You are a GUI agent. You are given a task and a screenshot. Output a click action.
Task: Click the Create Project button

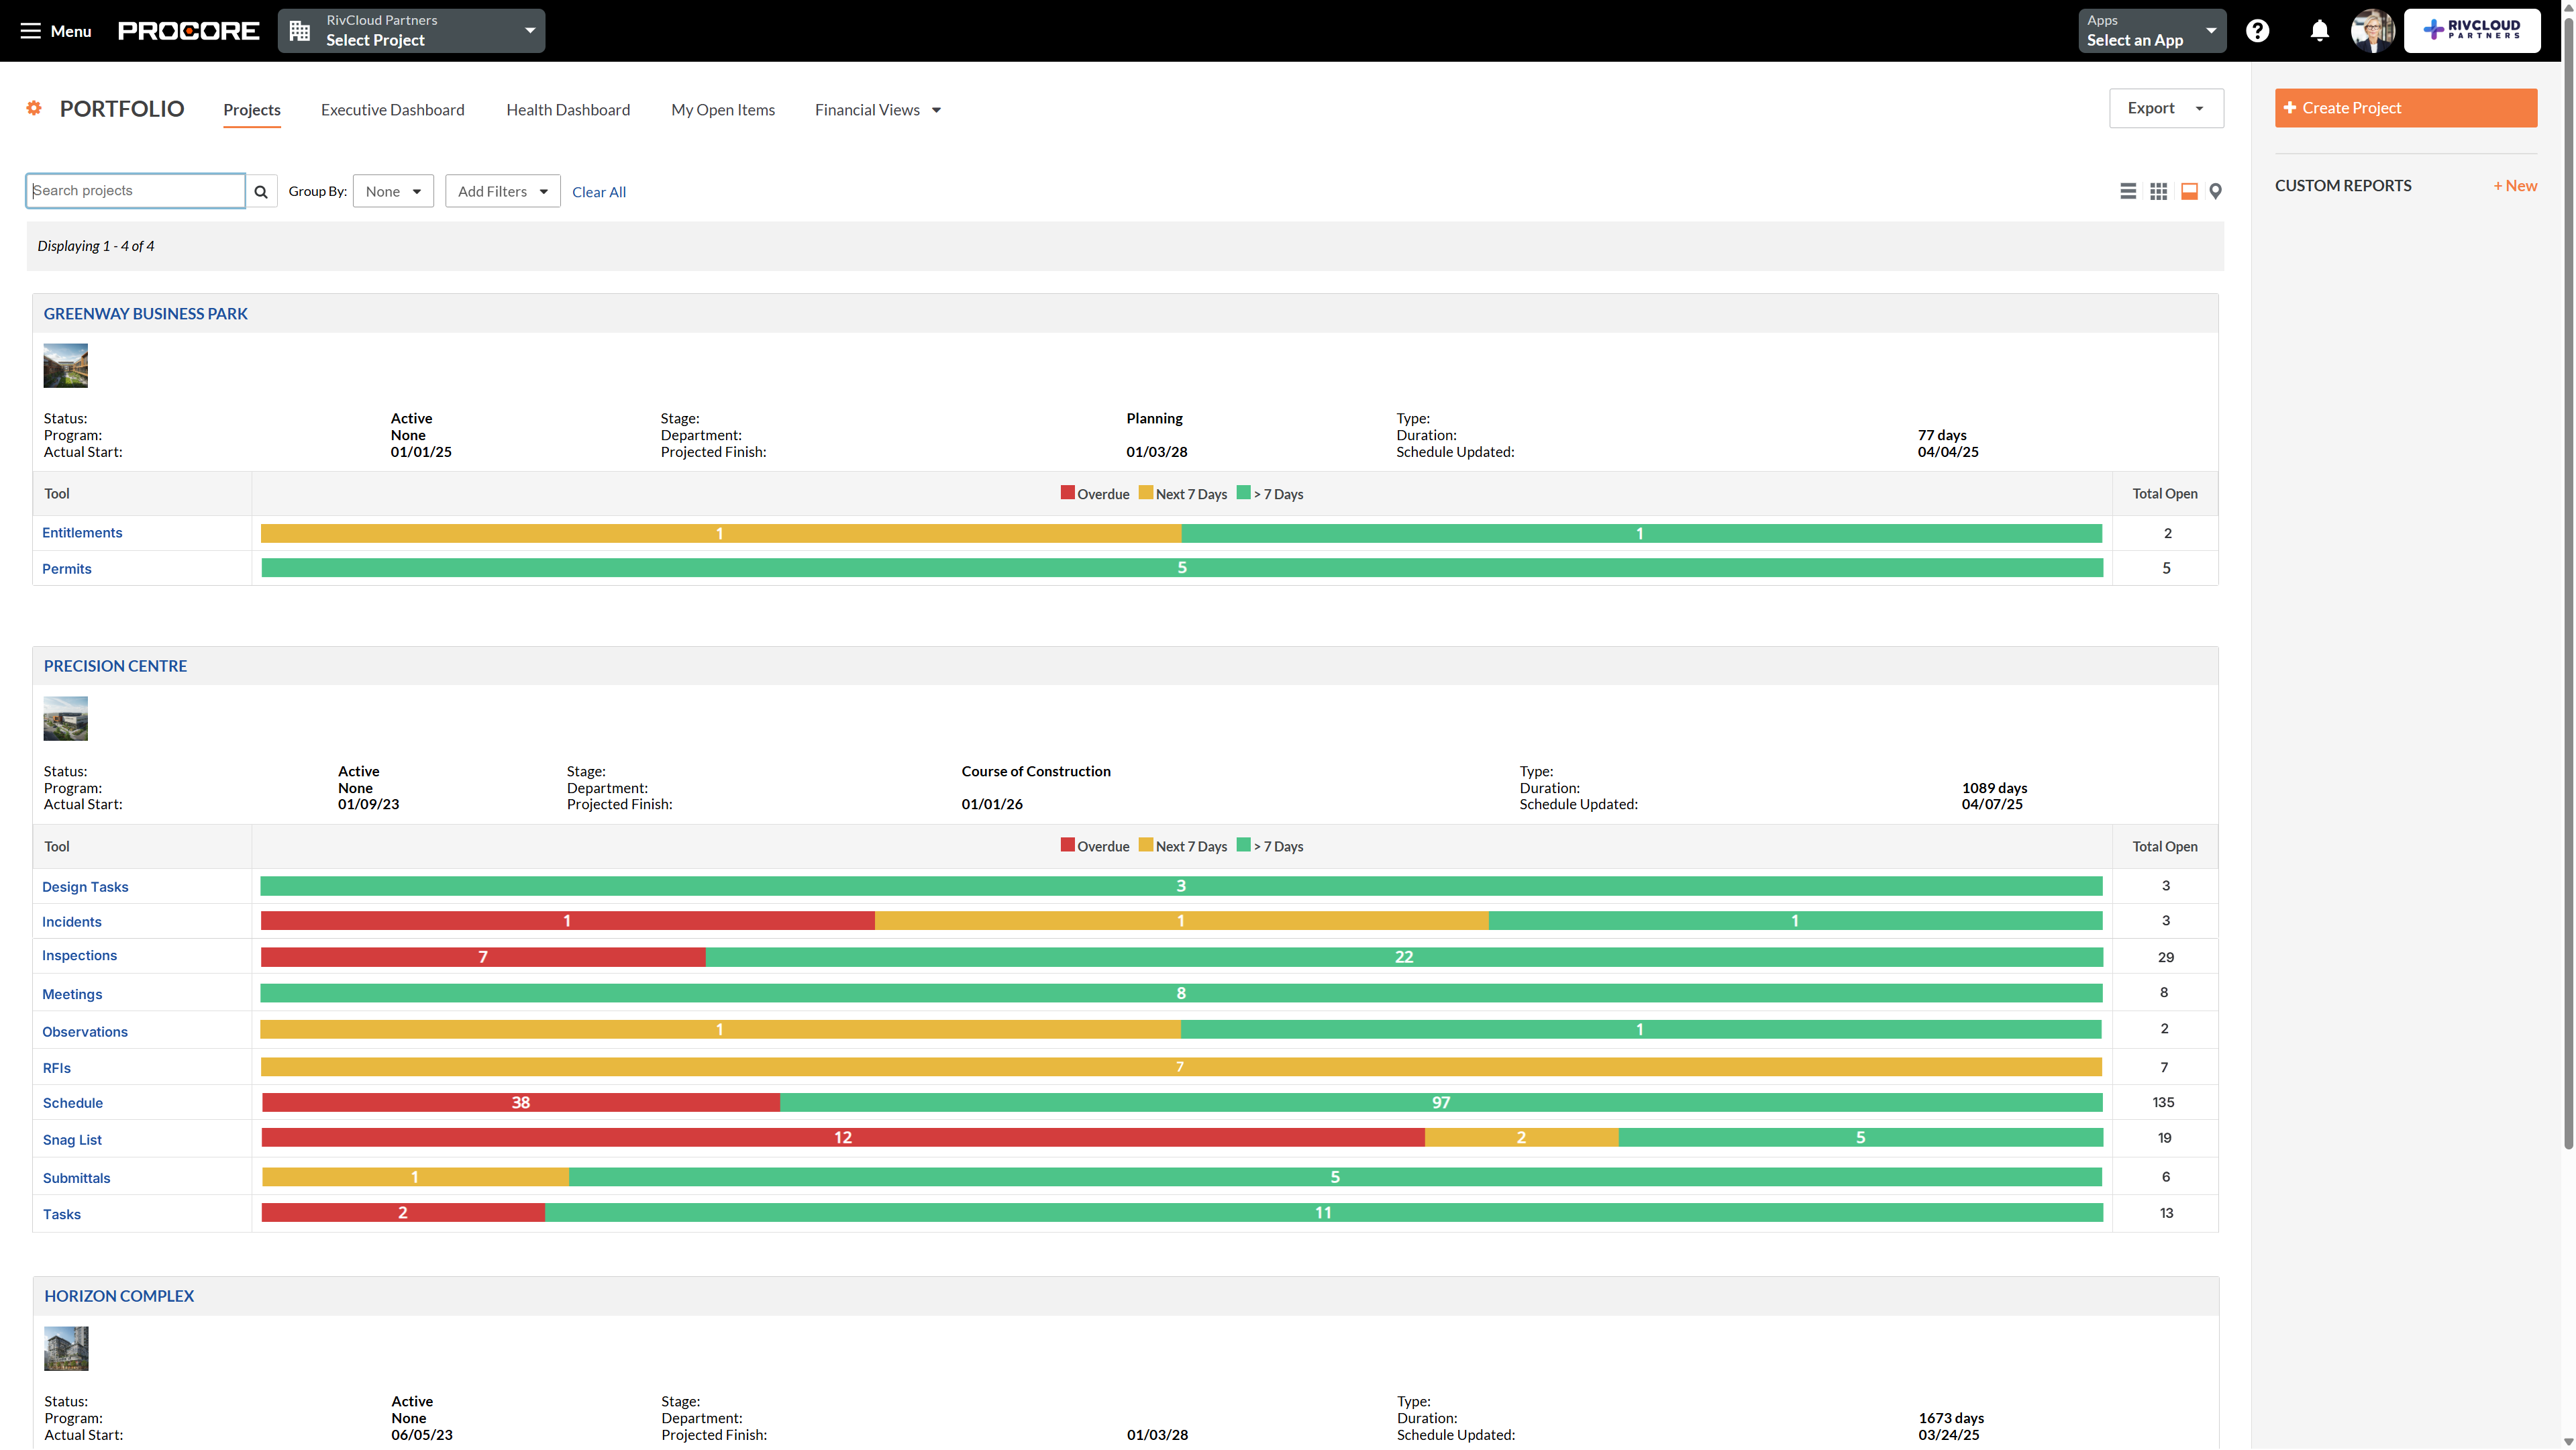click(2404, 107)
